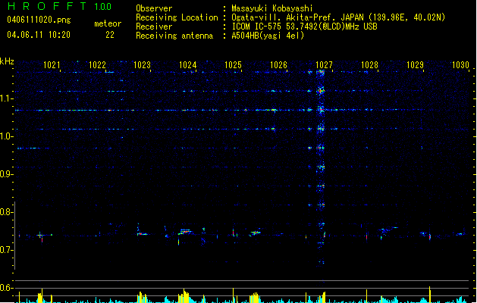Click the 1027 time axis marker
The height and width of the screenshot is (303, 477).
(324, 65)
